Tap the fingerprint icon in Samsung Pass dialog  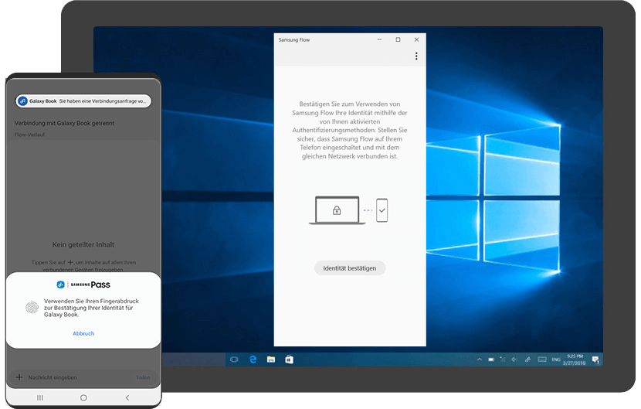pos(32,308)
